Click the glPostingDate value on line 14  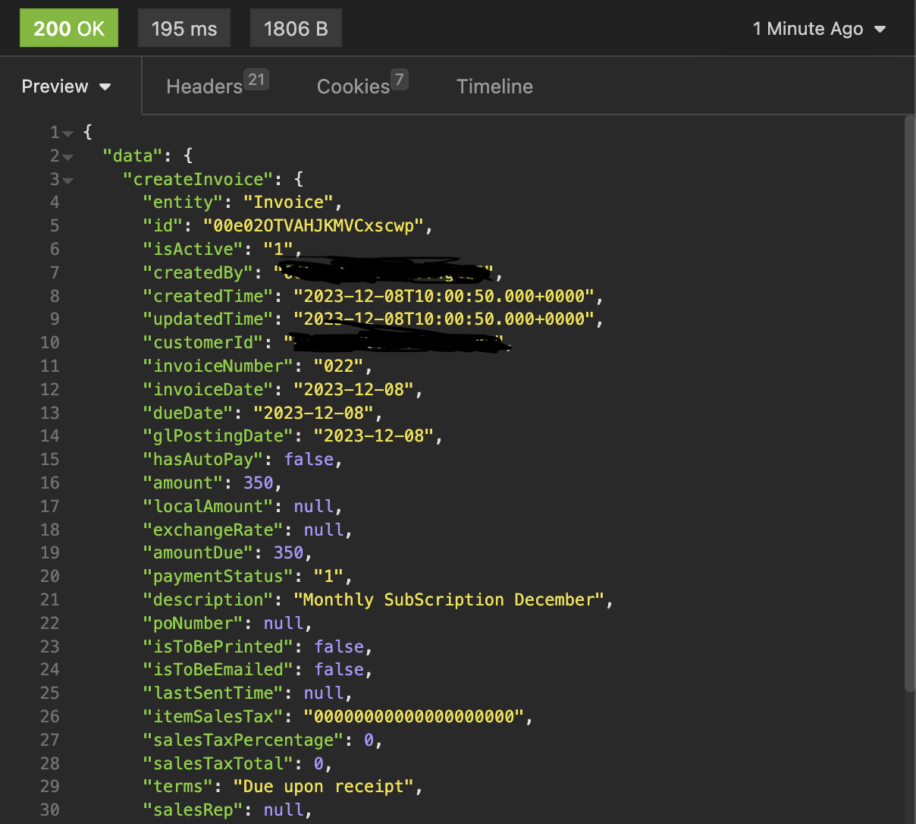pyautogui.click(x=374, y=436)
